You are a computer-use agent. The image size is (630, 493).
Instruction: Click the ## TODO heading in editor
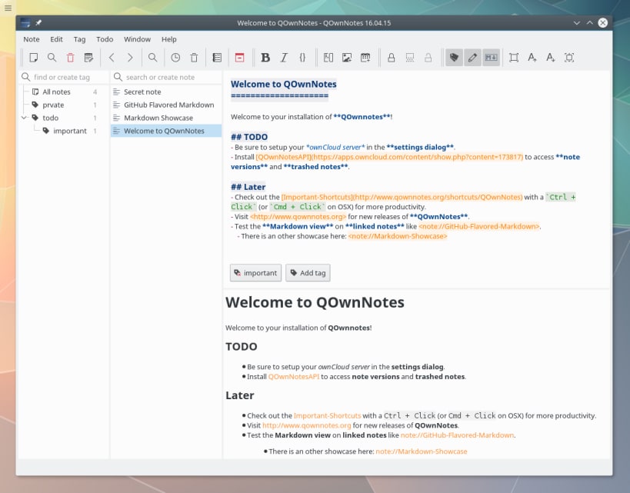coord(249,137)
